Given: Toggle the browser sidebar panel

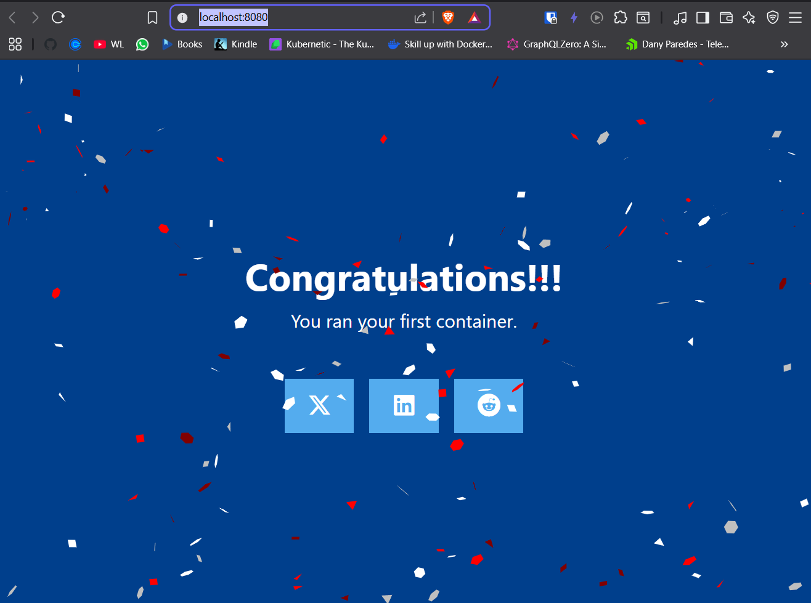Looking at the screenshot, I should click(703, 18).
